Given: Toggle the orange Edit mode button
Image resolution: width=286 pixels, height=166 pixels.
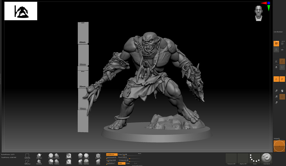Looking at the screenshot, I should (x=282, y=79).
